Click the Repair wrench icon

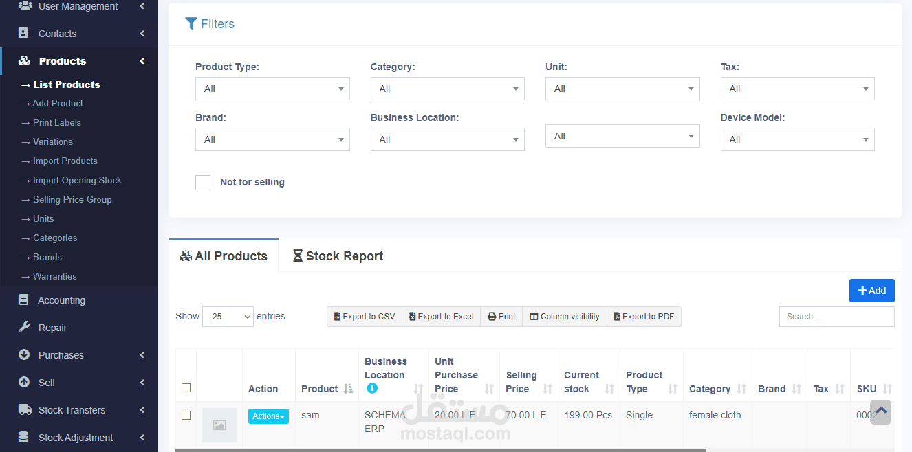tap(24, 328)
